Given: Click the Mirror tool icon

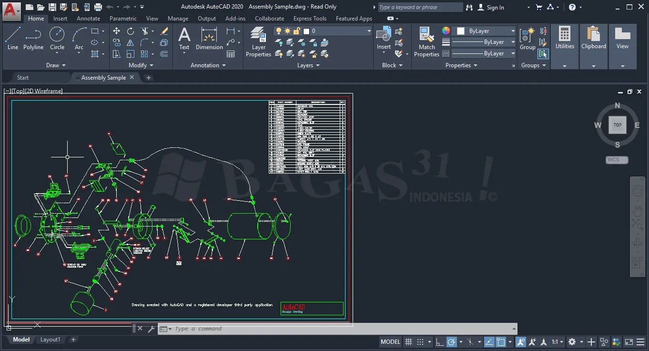Looking at the screenshot, I should 131,42.
